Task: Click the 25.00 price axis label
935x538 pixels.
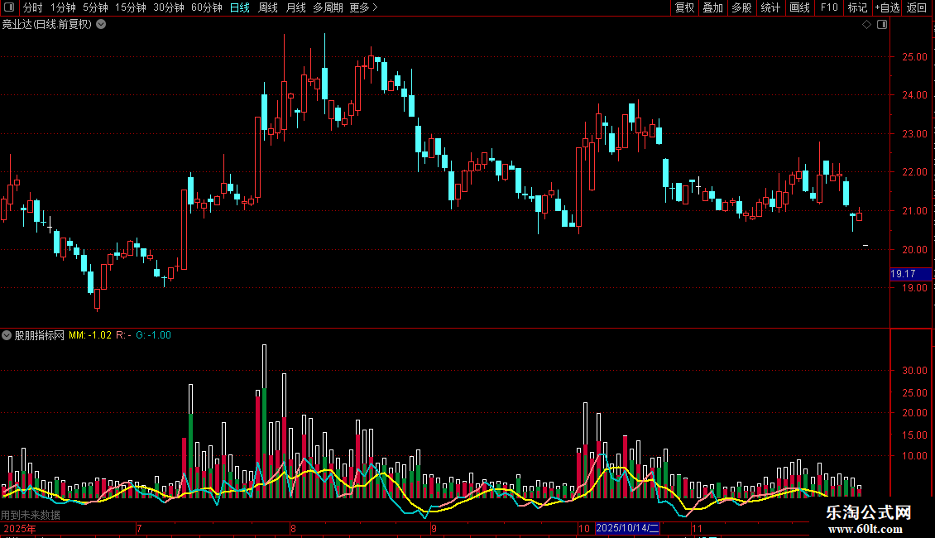Action: [914, 56]
